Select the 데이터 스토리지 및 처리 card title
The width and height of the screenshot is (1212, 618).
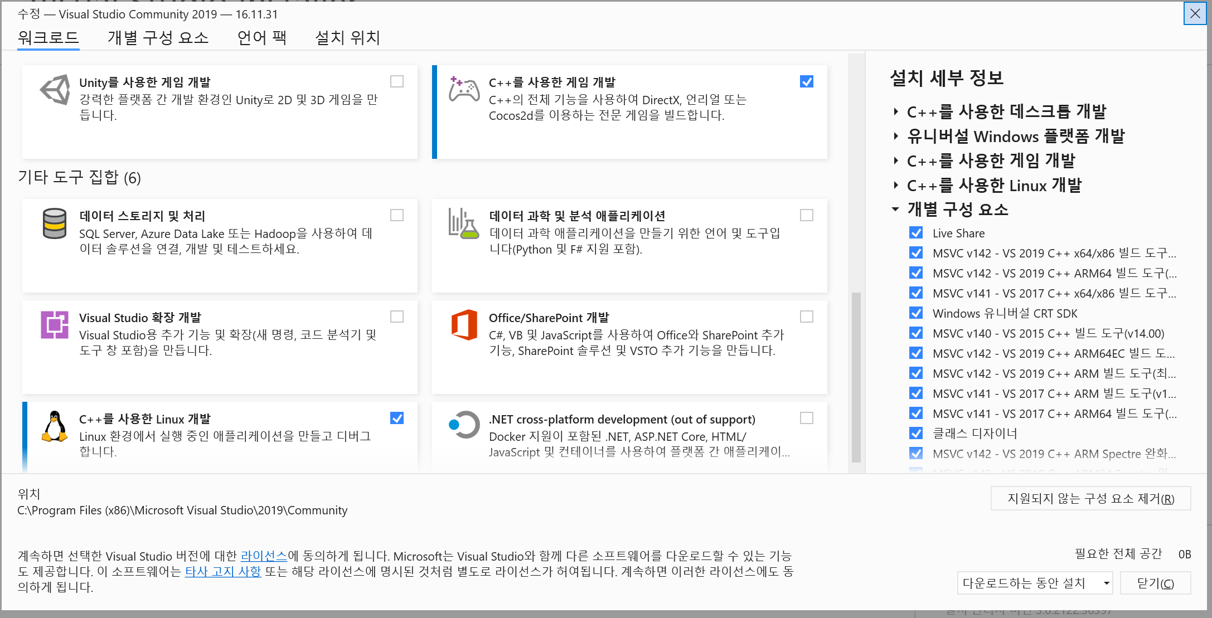142,216
